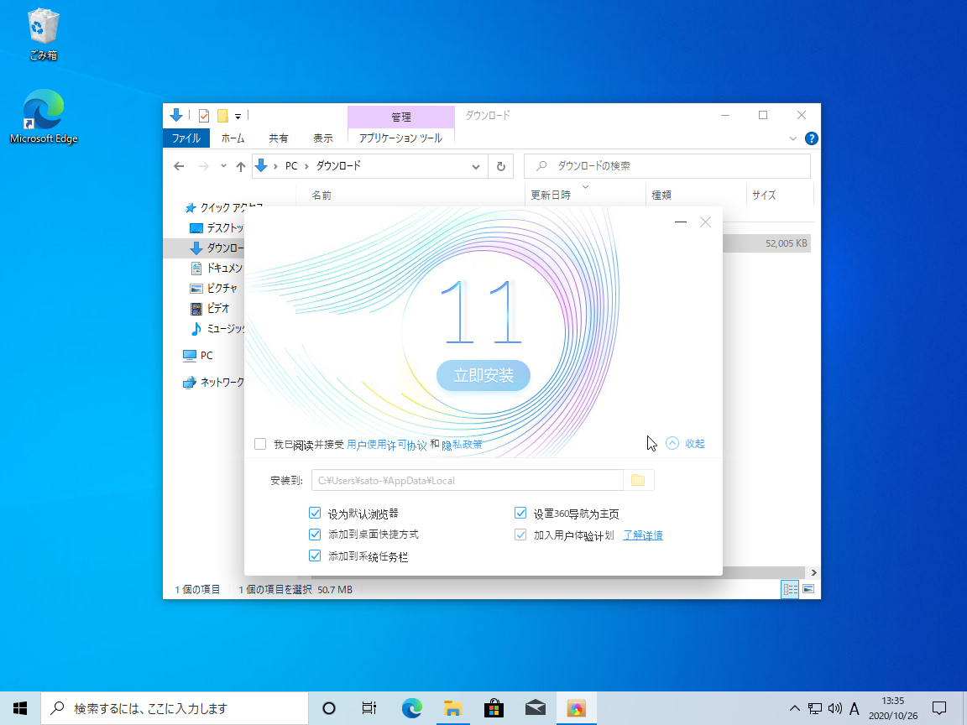The width and height of the screenshot is (967, 725).
Task: Expand the Explorer ribbon chevron
Action: (x=794, y=138)
